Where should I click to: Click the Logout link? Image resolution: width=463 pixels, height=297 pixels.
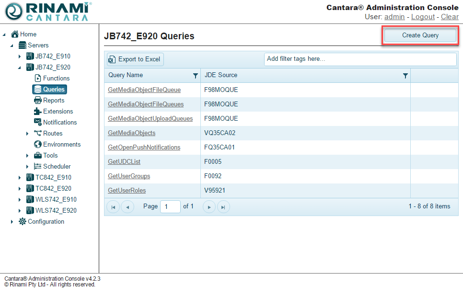click(423, 17)
